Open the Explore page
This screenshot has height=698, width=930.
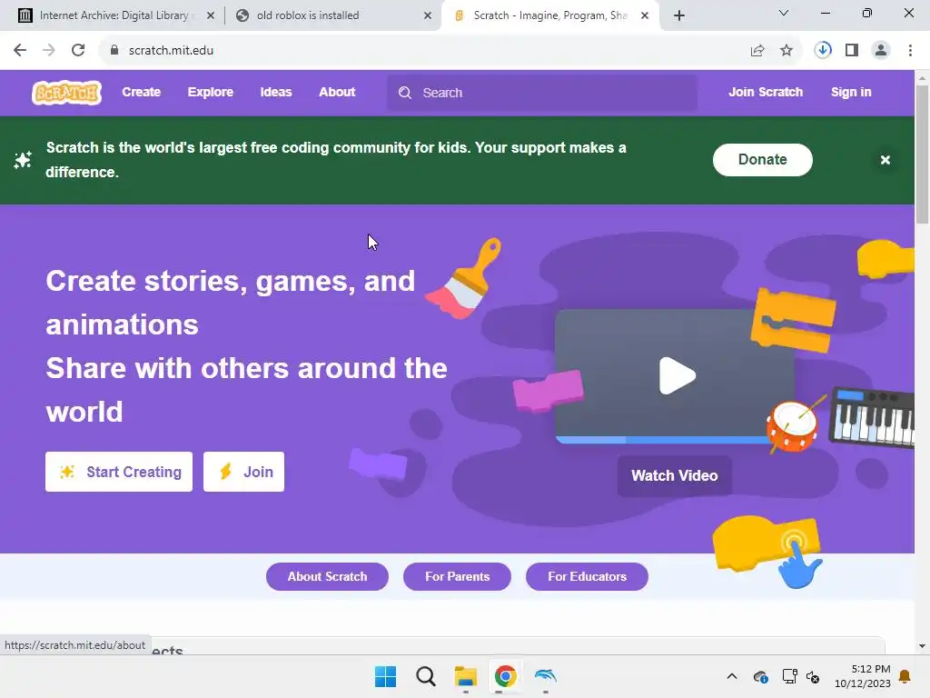(211, 92)
